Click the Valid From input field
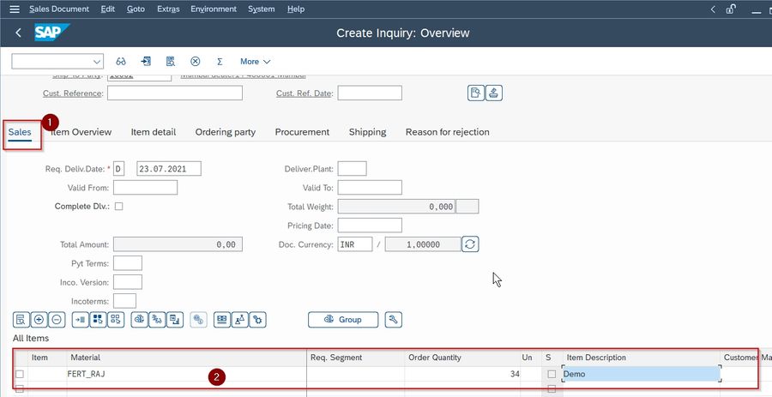This screenshot has width=772, height=397. 145,188
